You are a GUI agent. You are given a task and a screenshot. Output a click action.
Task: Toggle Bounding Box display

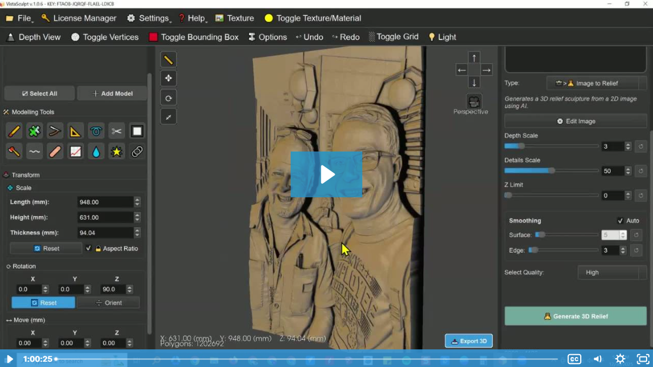click(194, 37)
